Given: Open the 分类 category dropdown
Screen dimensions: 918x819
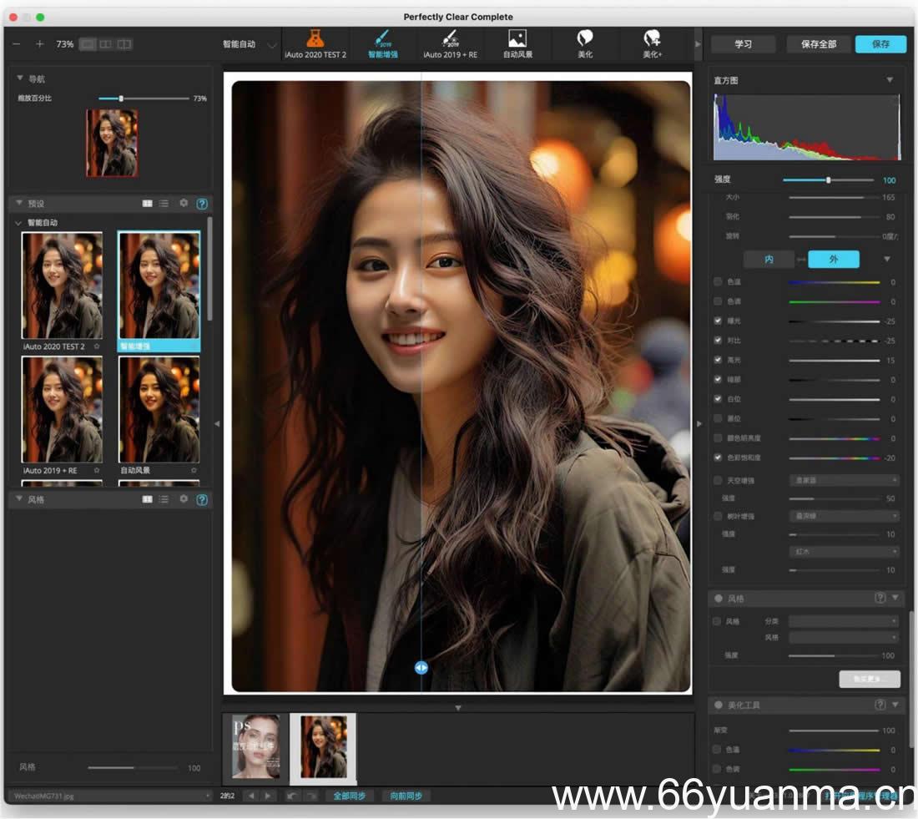Looking at the screenshot, I should [x=844, y=621].
